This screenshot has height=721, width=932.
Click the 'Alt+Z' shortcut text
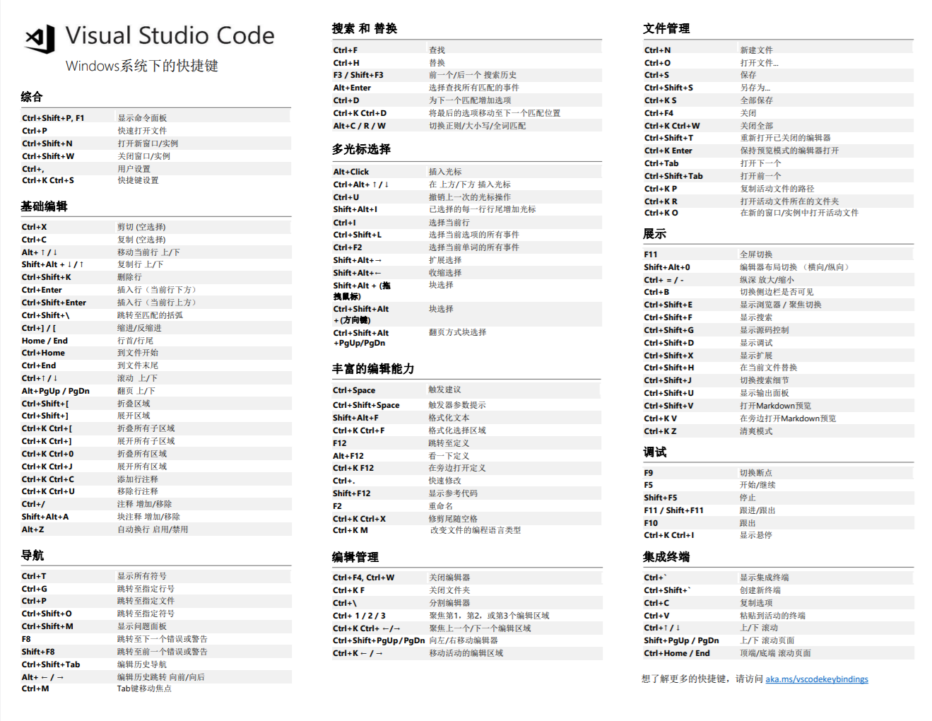33,529
